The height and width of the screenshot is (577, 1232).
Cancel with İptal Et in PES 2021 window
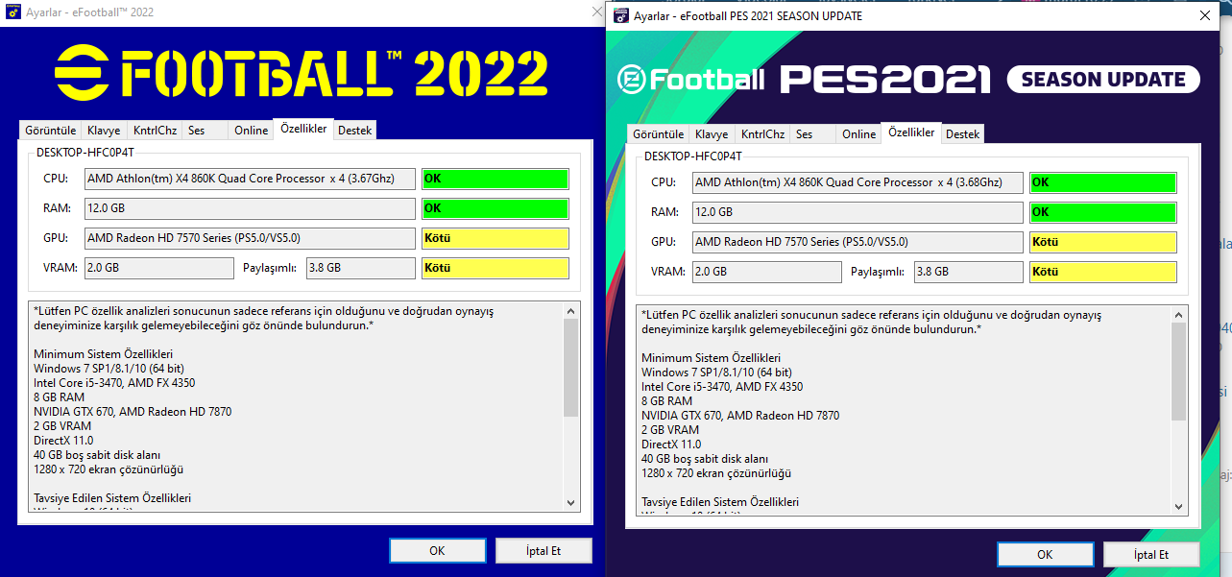(1151, 555)
